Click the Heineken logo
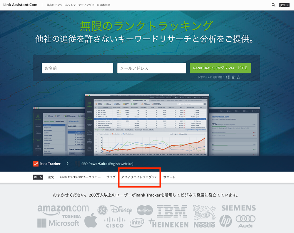Viewport: 294px width, 233px height. 169,223
